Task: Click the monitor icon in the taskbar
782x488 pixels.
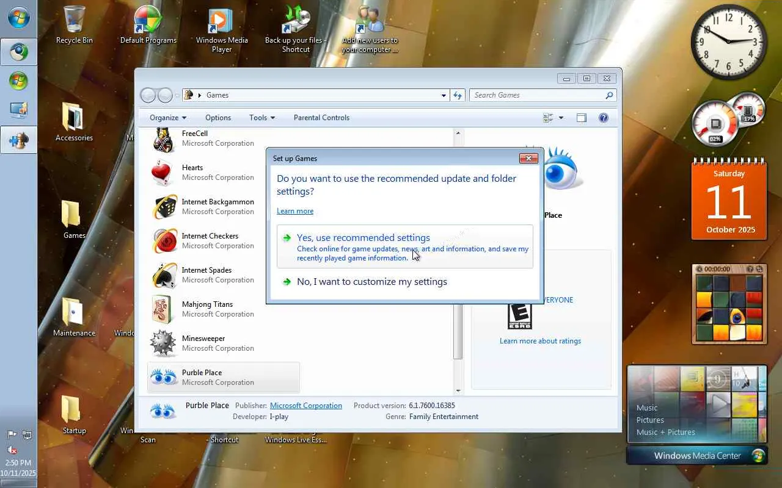Action: [x=18, y=110]
